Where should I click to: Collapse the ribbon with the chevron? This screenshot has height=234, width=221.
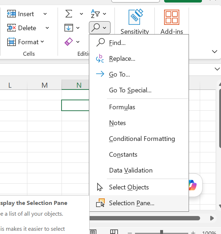[215, 52]
